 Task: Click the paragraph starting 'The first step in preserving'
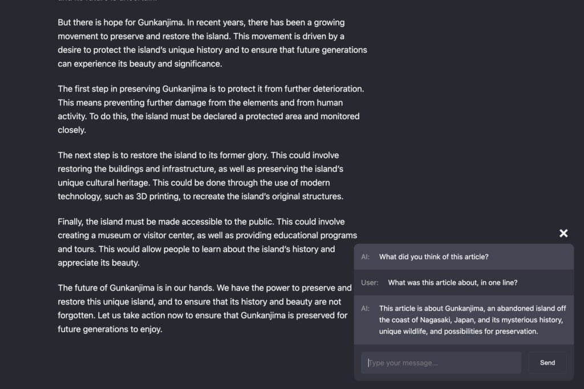210,109
